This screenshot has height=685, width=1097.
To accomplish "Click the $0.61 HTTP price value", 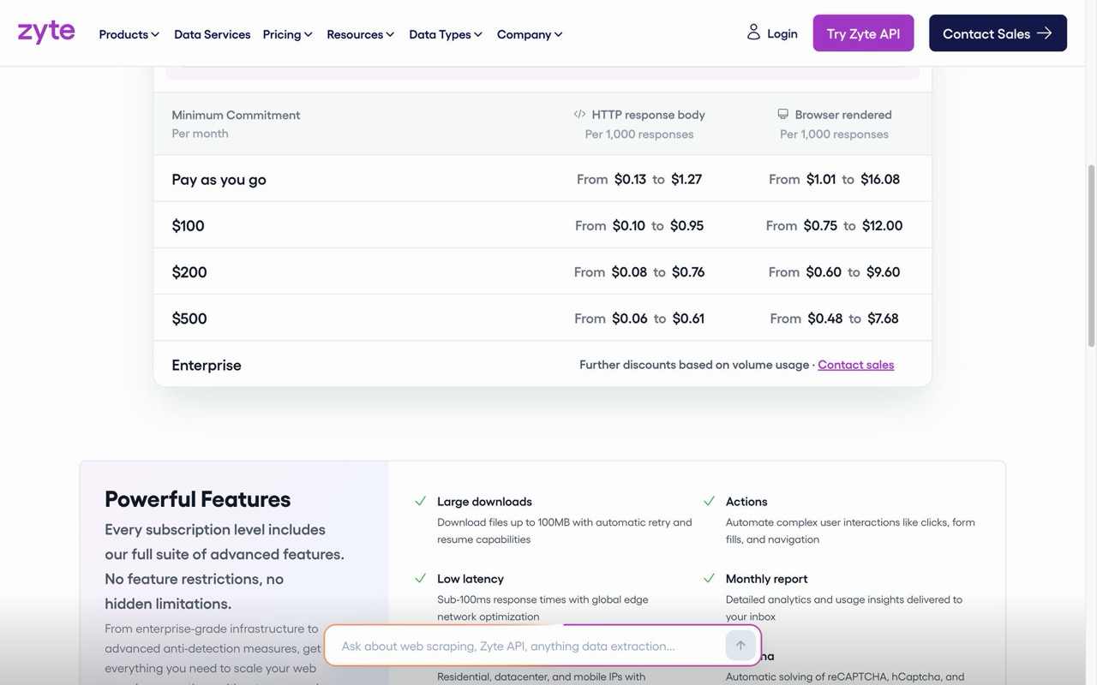I will click(688, 319).
